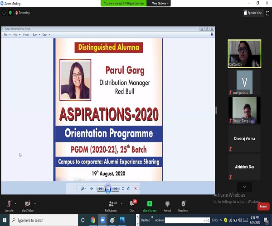Click the taskbar search box
This screenshot has width=272, height=226.
[44, 220]
